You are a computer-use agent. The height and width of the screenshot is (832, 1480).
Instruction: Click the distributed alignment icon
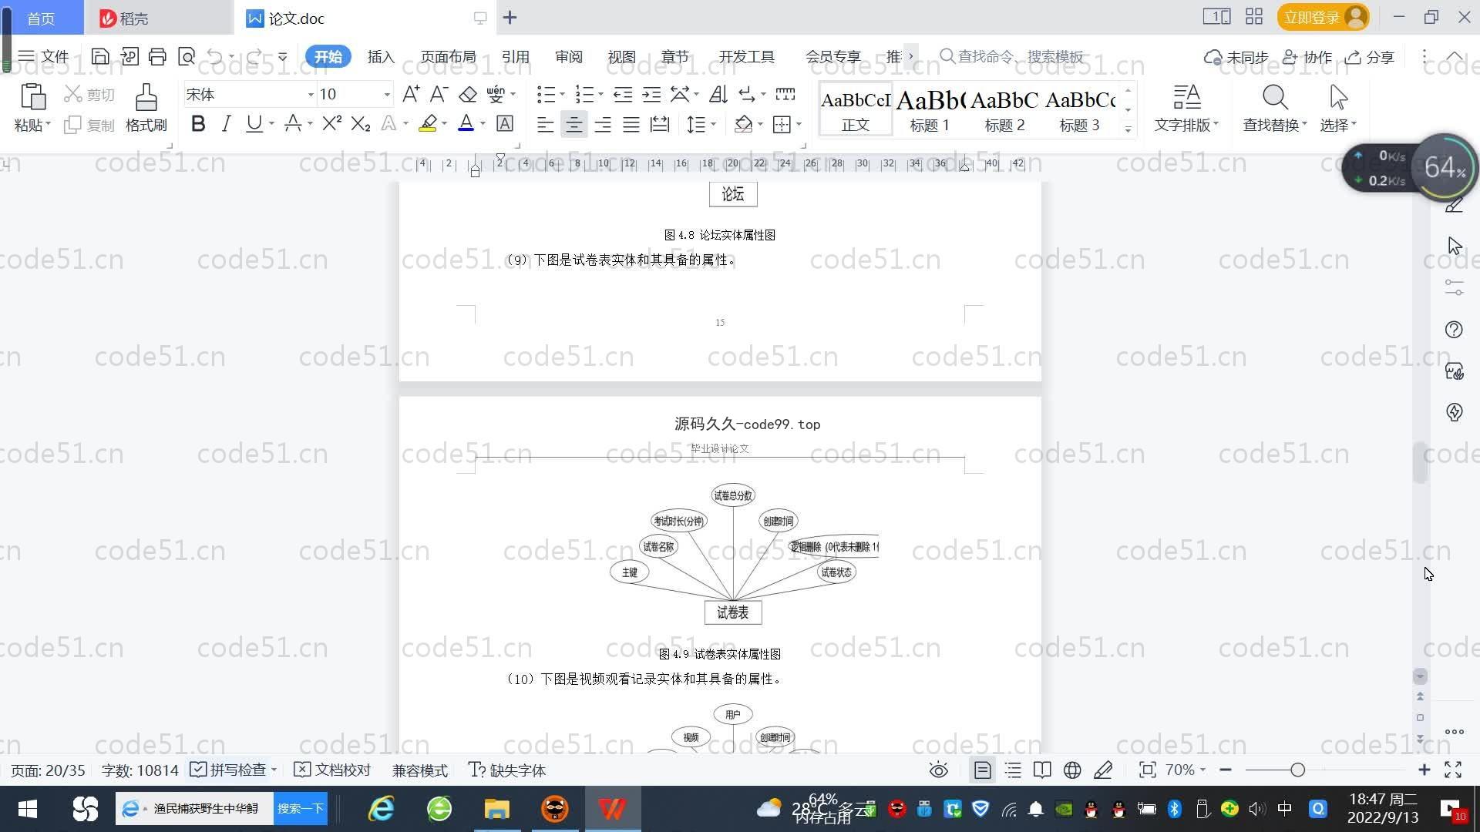(x=659, y=125)
